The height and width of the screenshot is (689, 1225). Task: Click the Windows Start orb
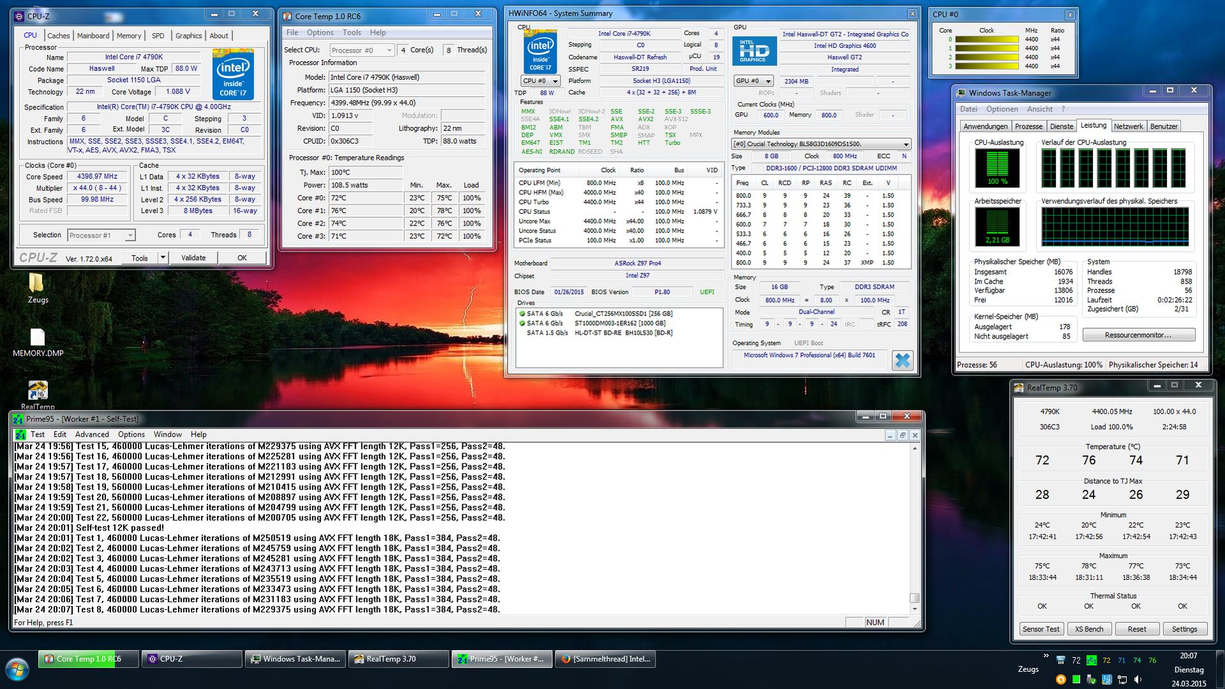click(17, 670)
